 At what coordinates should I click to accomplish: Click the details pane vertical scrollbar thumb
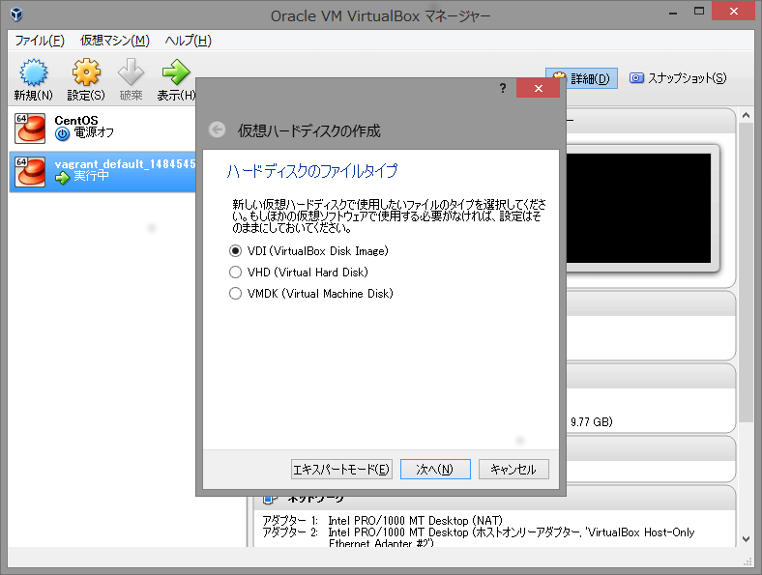[x=746, y=273]
